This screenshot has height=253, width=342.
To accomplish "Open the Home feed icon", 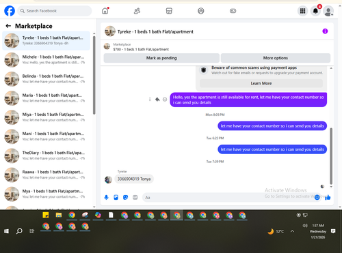I will (105, 11).
